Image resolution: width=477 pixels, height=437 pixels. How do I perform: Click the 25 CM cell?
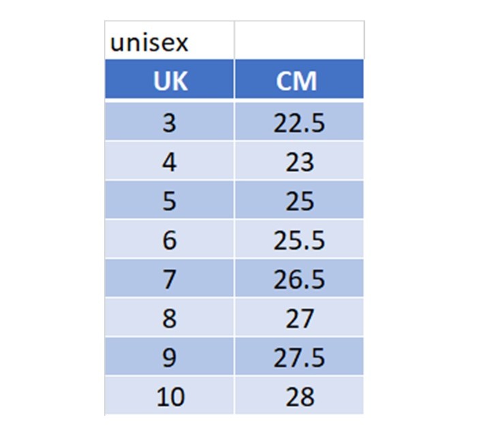(299, 201)
